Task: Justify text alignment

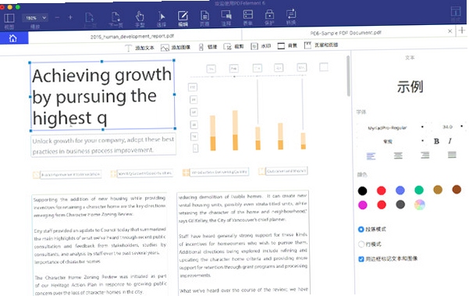Action: tap(452, 155)
